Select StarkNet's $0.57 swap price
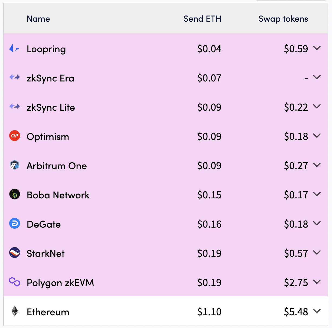The width and height of the screenshot is (332, 328). point(296,253)
